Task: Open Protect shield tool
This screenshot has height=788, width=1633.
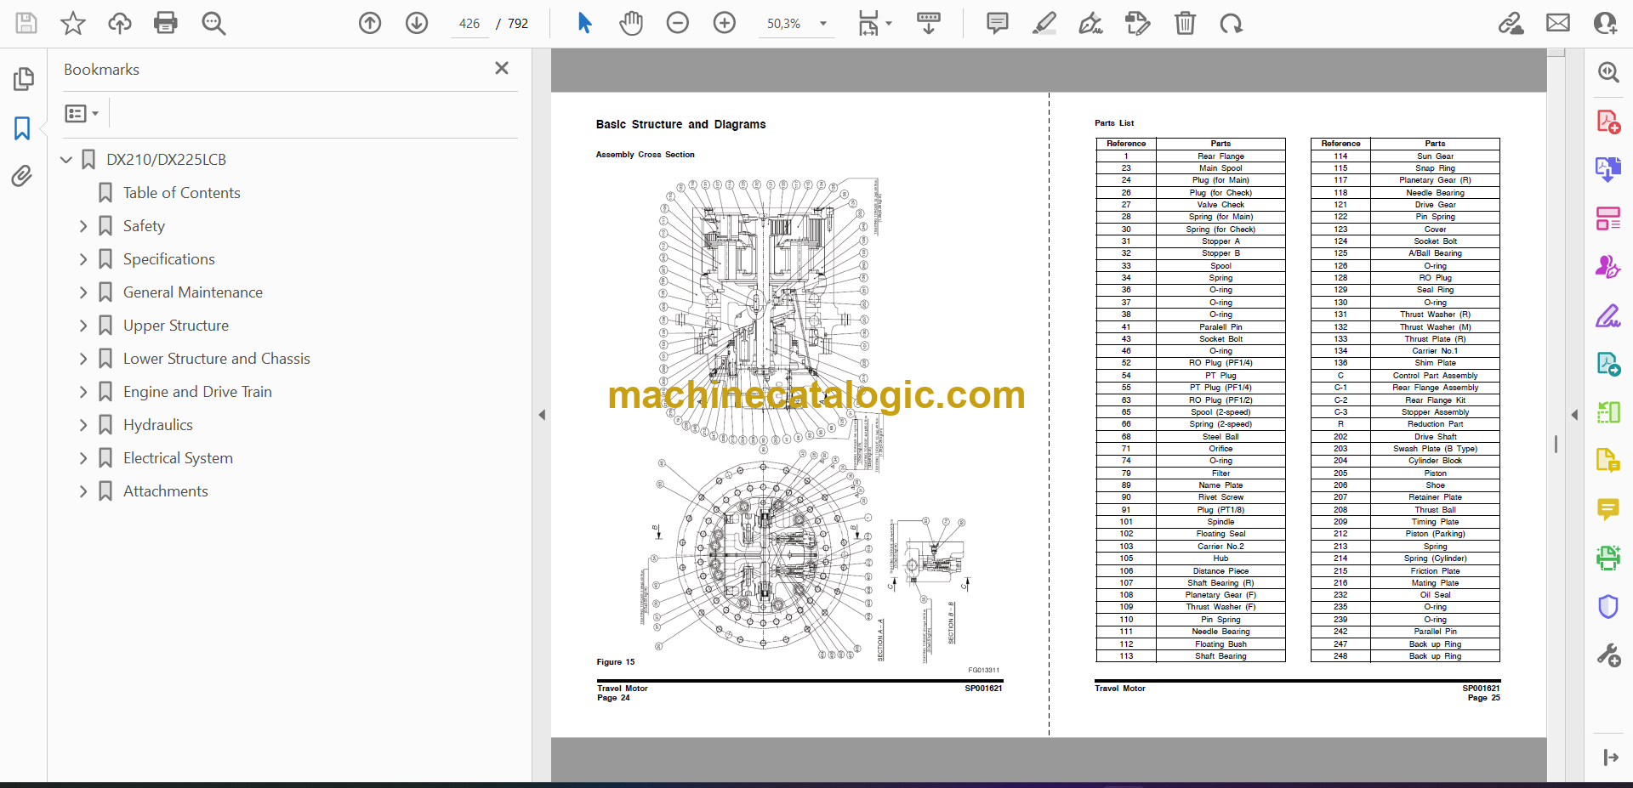Action: (x=1607, y=607)
